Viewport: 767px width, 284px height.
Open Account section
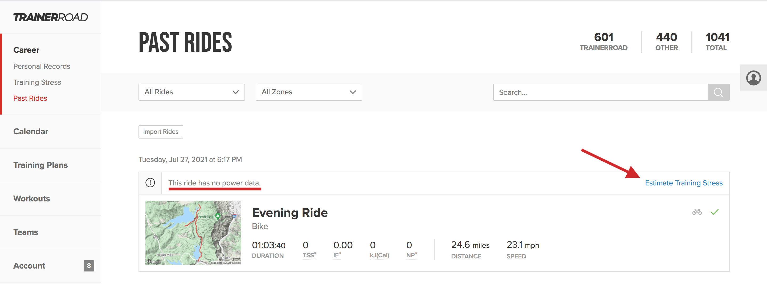coord(29,266)
